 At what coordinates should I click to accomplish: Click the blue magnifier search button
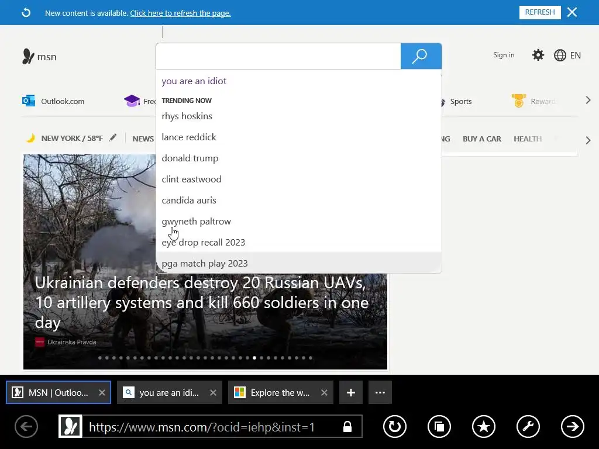(x=421, y=56)
